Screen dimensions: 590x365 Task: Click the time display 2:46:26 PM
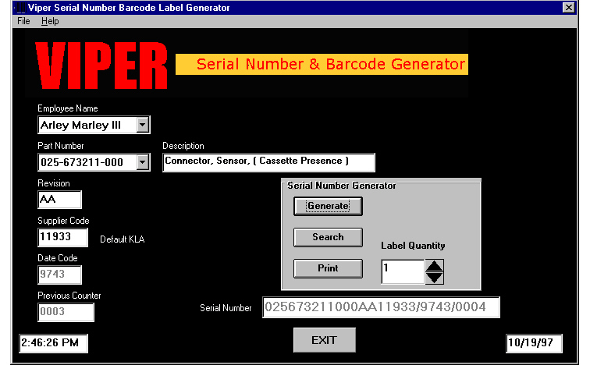[53, 343]
